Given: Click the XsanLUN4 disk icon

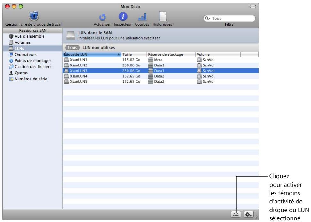Looking at the screenshot, I should click(x=66, y=76).
